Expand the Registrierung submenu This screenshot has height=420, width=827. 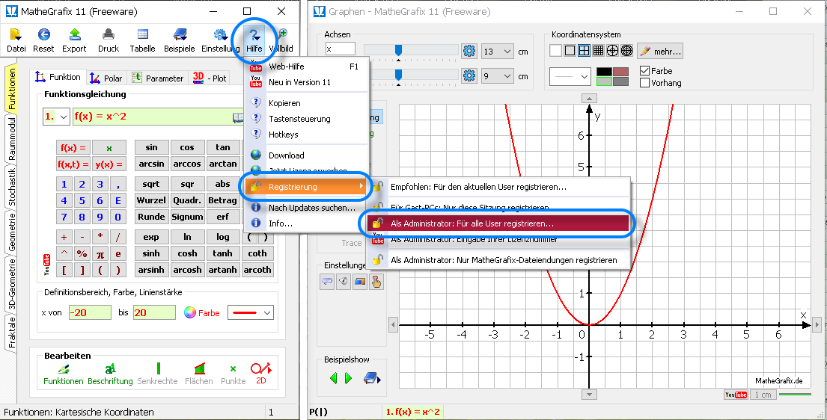307,187
